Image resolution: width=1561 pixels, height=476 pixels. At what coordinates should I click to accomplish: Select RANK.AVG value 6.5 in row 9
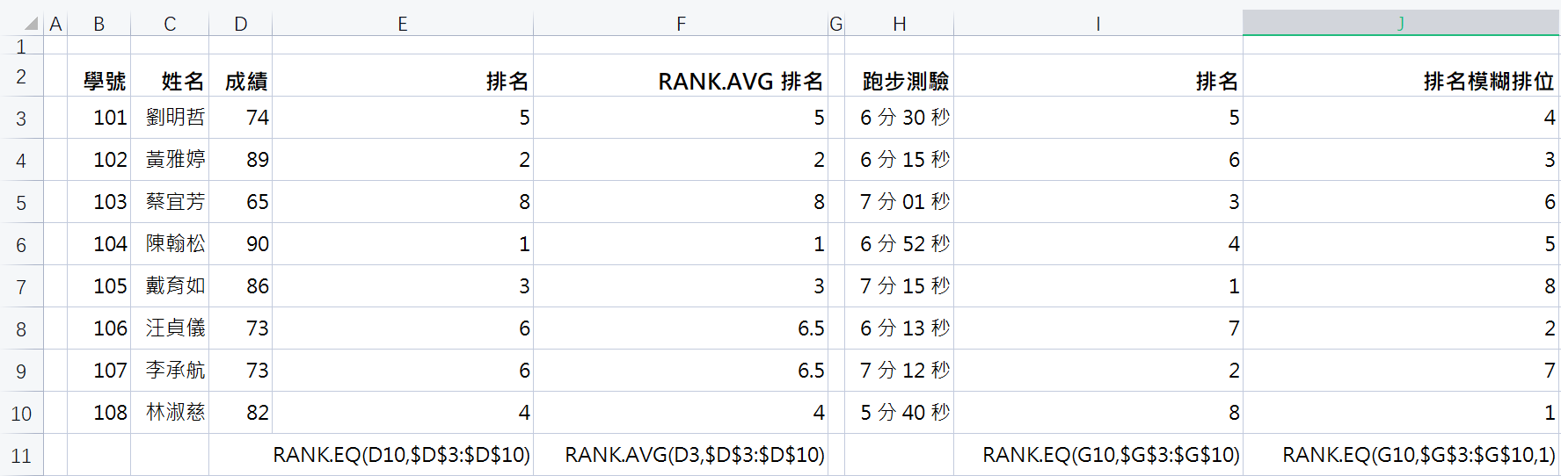[x=681, y=371]
